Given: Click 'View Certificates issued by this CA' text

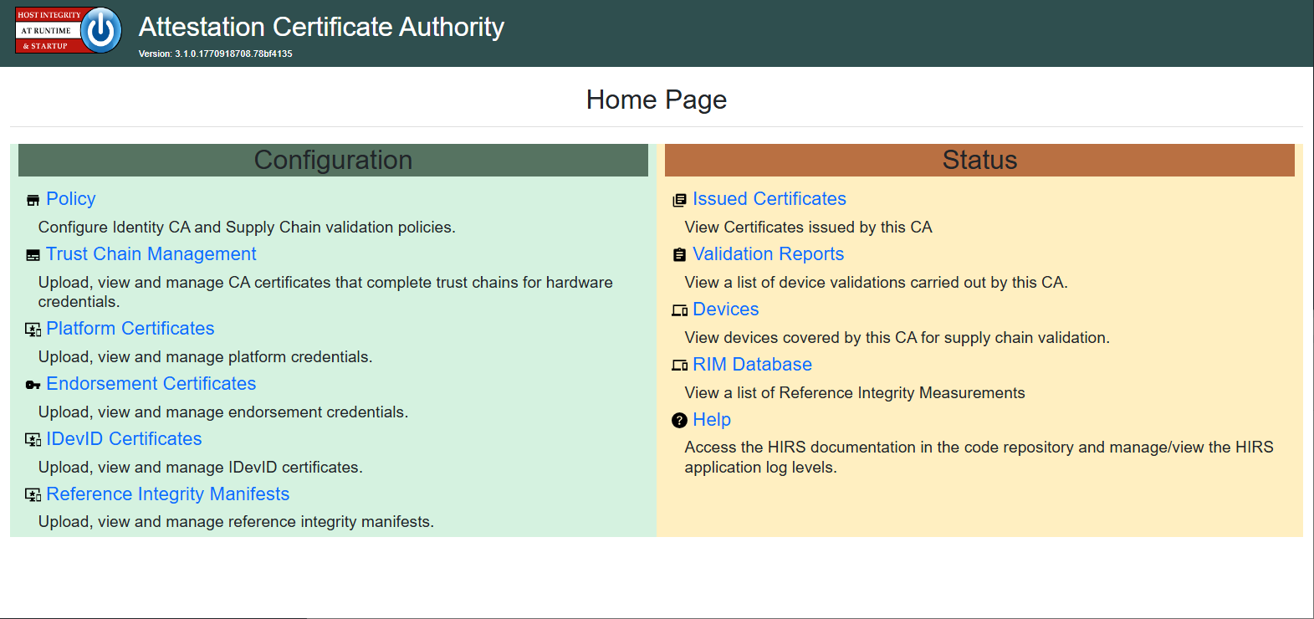Looking at the screenshot, I should (x=808, y=228).
